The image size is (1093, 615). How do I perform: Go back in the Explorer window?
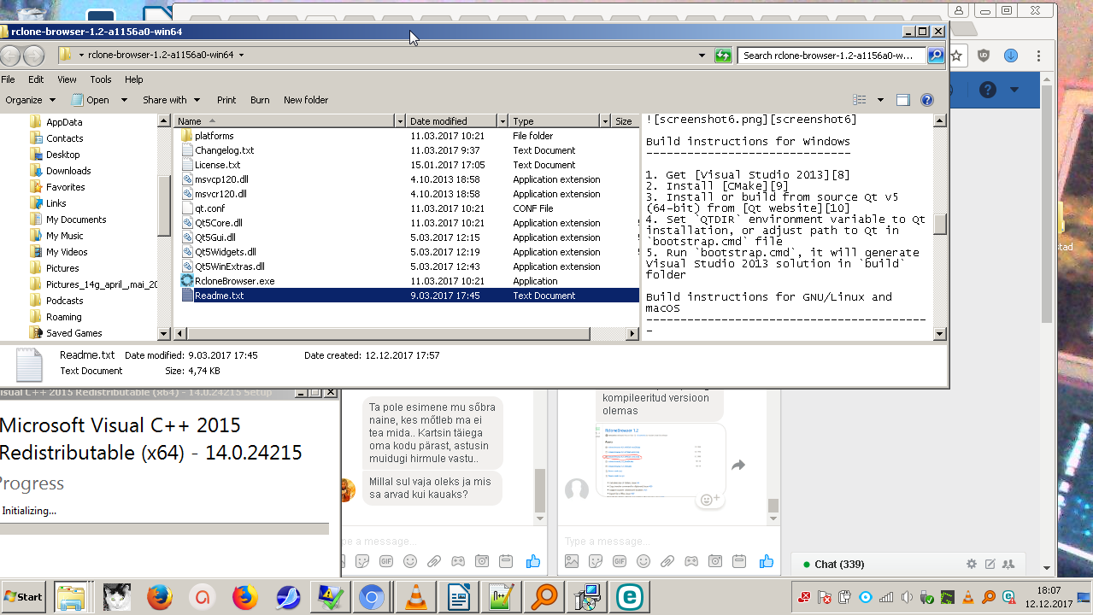10,56
